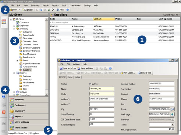
Task: Click Save and Close in supplier window
Action: tap(68, 68)
